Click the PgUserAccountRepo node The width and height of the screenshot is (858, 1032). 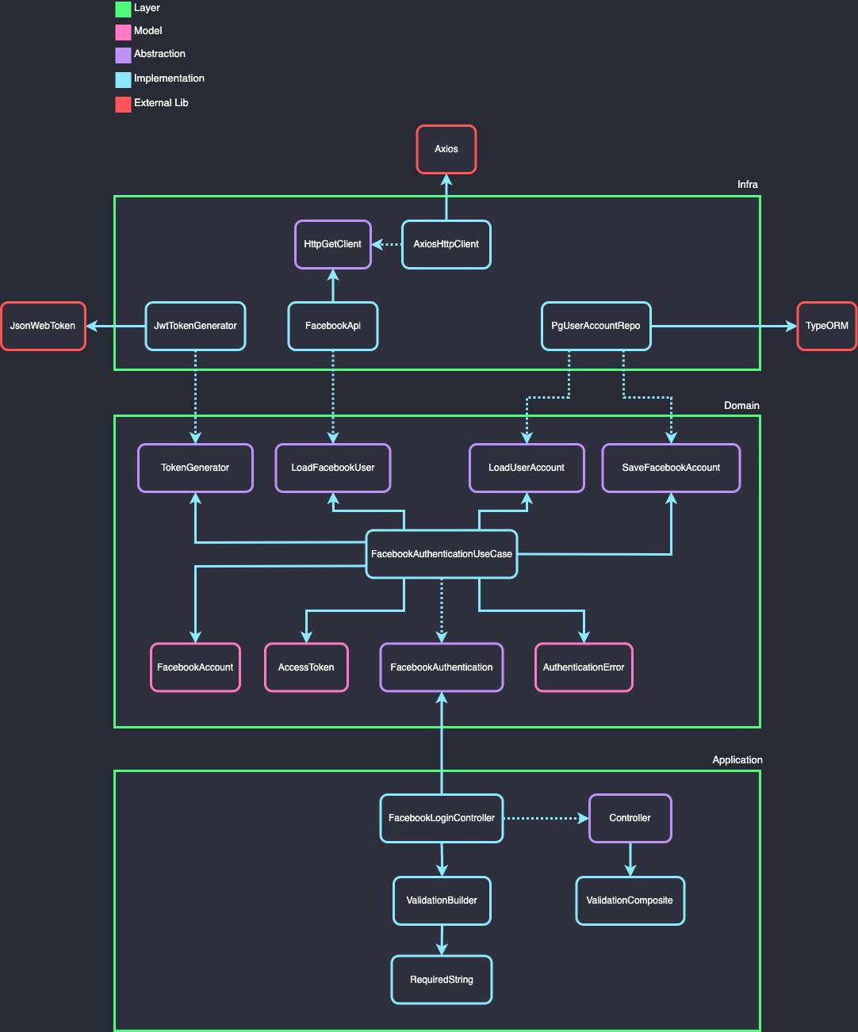(596, 326)
